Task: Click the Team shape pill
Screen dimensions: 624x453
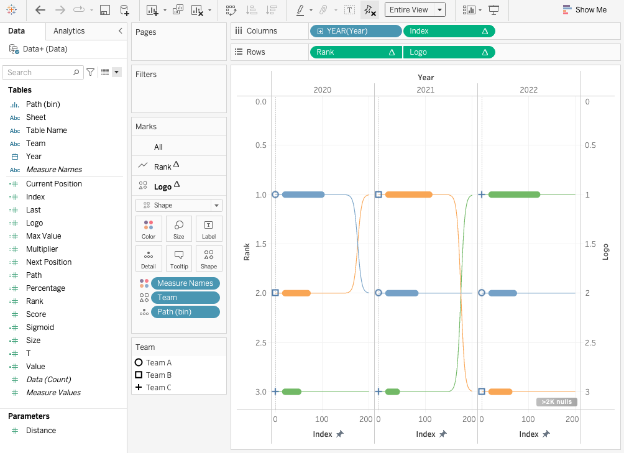Action: point(185,298)
